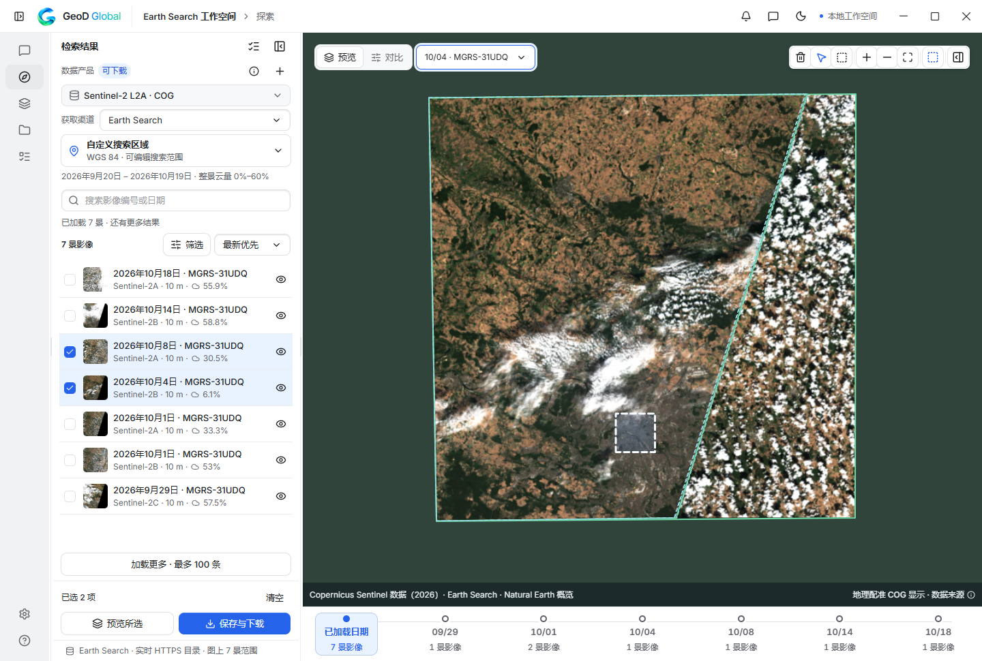This screenshot has width=982, height=661.
Task: Open the help question mark icon
Action: tap(25, 641)
